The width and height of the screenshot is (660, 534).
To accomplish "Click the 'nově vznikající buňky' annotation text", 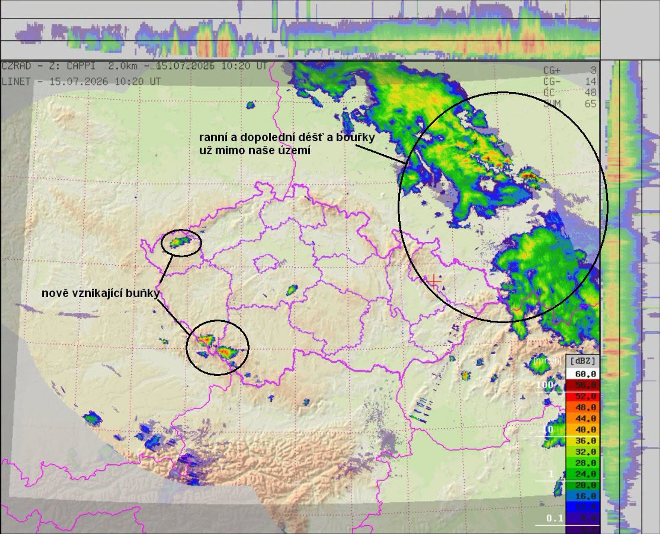I will point(101,293).
